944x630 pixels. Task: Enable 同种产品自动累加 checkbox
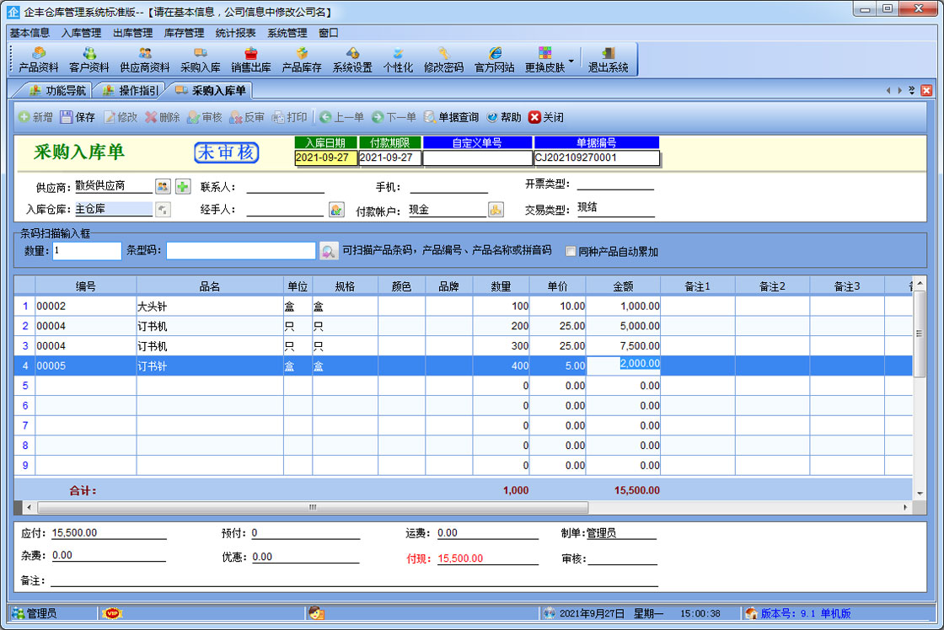click(571, 251)
